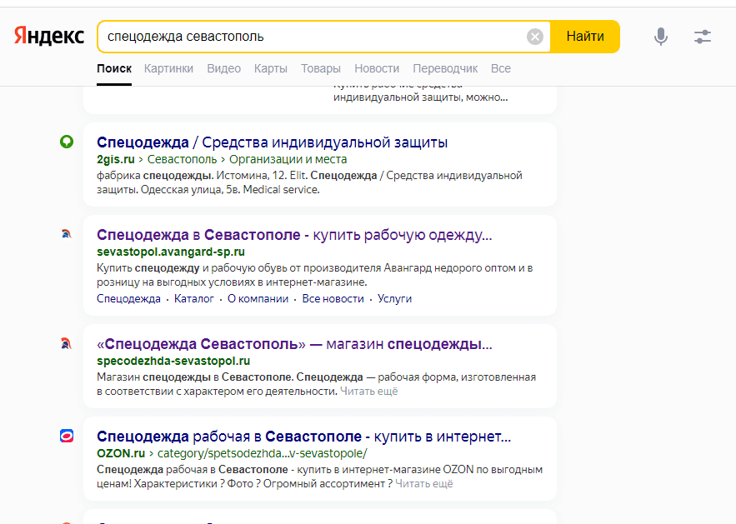Open the Карты tab
Image resolution: width=736 pixels, height=524 pixels.
[x=271, y=68]
